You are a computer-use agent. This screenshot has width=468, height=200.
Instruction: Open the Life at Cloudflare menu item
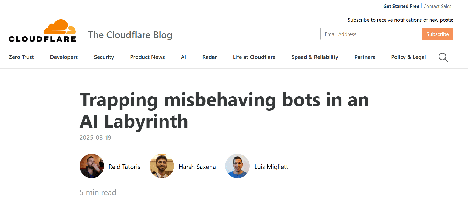[254, 57]
